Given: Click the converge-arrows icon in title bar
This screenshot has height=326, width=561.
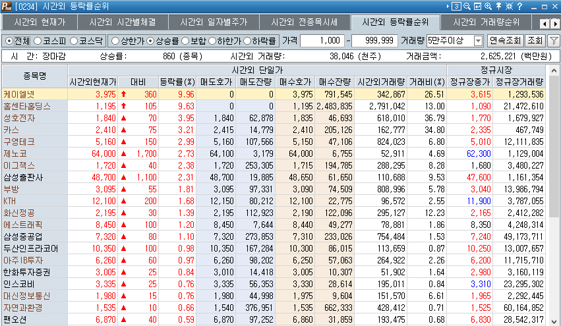Looking at the screenshot, I should [509, 6].
